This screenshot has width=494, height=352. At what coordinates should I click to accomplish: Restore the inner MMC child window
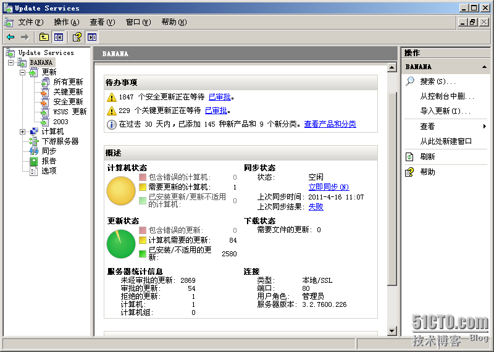pyautogui.click(x=472, y=22)
